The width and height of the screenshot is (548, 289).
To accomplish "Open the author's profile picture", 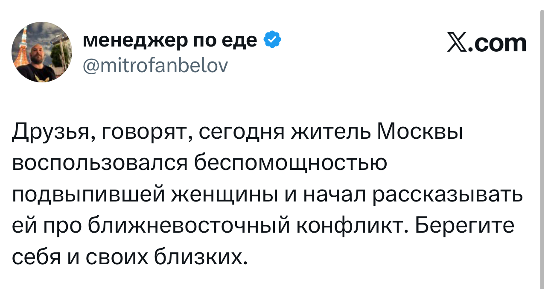I will coord(42,52).
